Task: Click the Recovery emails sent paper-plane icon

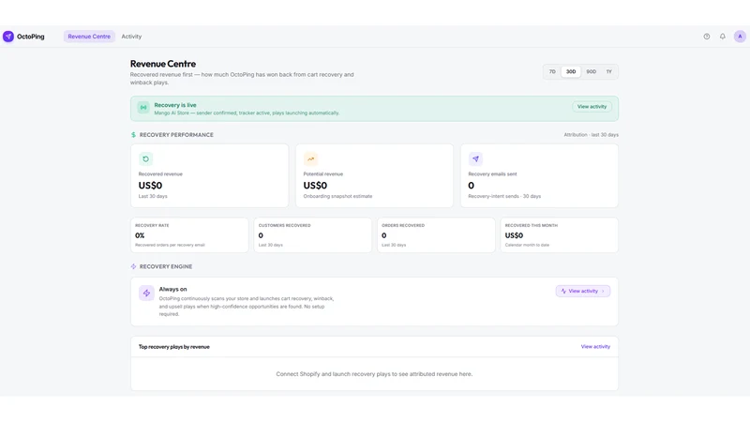Action: [x=475, y=158]
